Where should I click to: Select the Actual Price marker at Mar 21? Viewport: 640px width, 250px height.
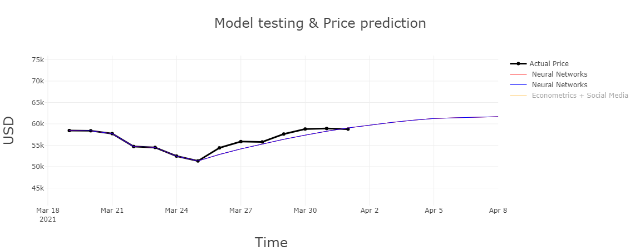(x=112, y=133)
